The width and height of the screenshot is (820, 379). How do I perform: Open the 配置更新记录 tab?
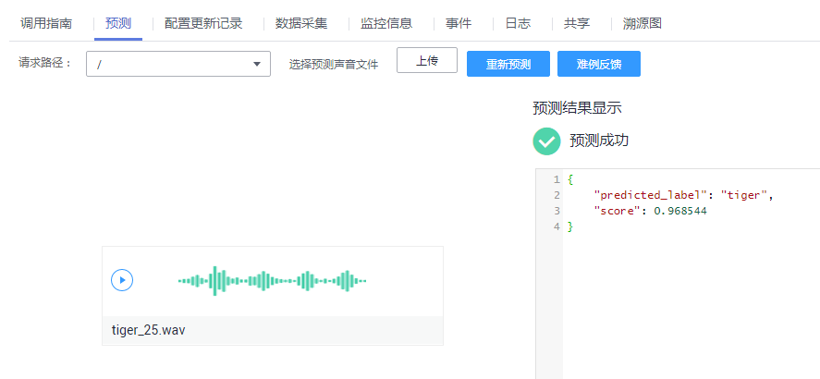(203, 23)
